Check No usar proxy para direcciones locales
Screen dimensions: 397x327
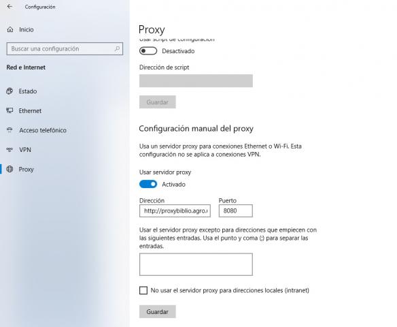[x=143, y=290]
